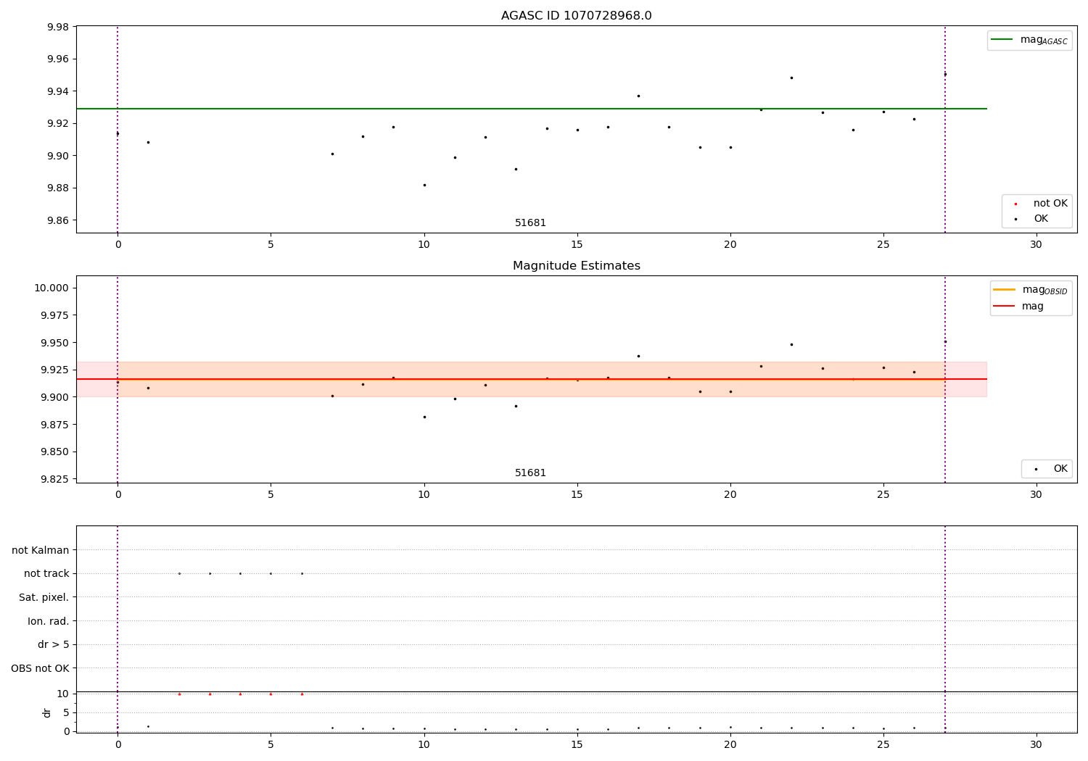Viewport: 1088px width, 761px height.
Task: Click the '9.86' y-axis tick label
Action: pyautogui.click(x=57, y=220)
